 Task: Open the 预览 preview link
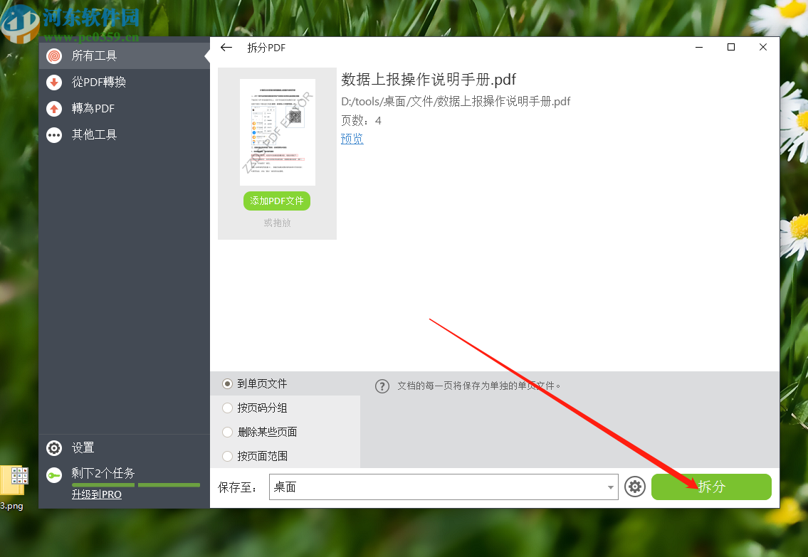click(352, 138)
